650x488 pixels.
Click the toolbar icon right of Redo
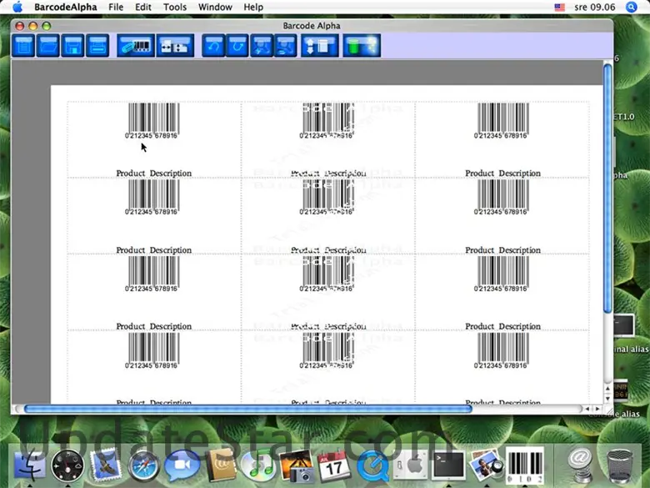click(262, 45)
